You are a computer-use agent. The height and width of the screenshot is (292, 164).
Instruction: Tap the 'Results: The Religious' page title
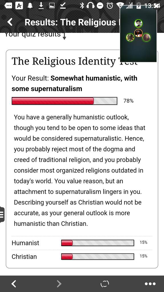70,22
